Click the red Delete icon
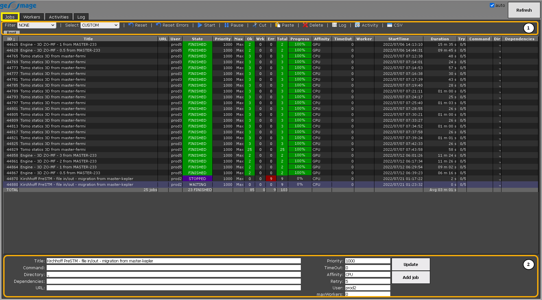 (x=305, y=25)
